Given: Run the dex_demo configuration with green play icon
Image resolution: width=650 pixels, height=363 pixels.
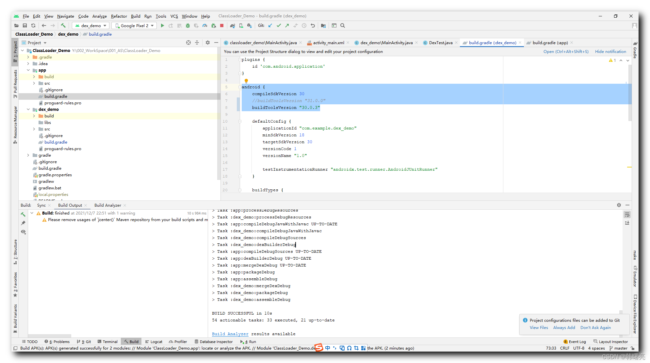Looking at the screenshot, I should 162,26.
